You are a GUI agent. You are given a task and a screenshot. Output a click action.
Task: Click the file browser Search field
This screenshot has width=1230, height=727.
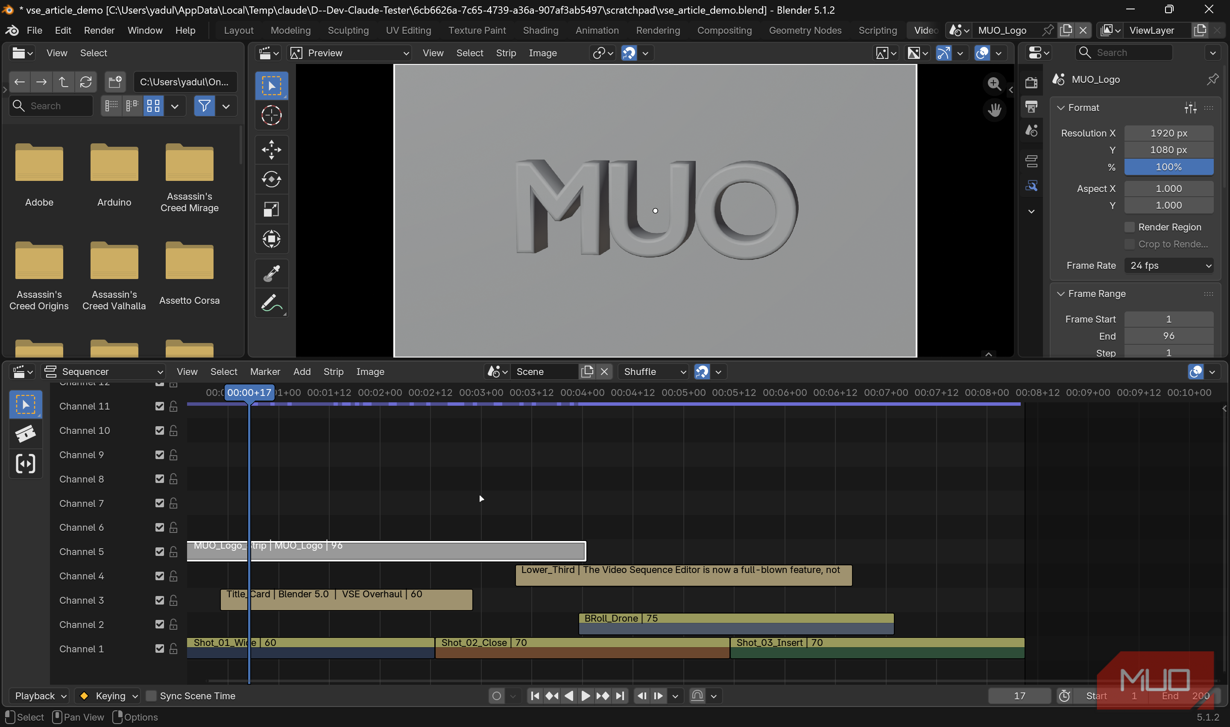coord(52,106)
